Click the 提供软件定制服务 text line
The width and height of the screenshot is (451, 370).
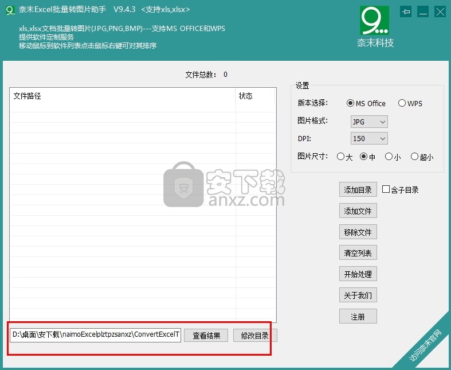46,37
